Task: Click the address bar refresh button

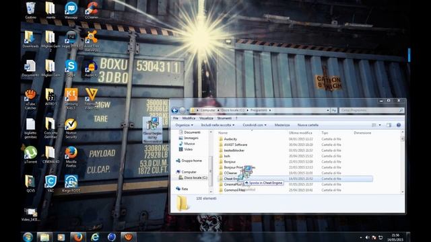Action: (334, 110)
